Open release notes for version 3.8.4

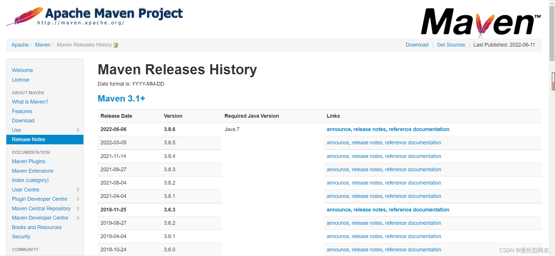tap(367, 156)
